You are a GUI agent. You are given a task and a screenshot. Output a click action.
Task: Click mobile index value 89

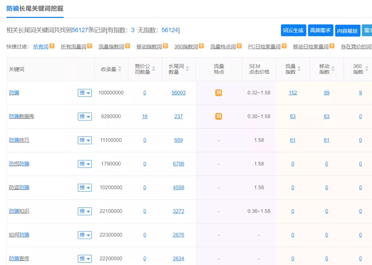pyautogui.click(x=327, y=93)
